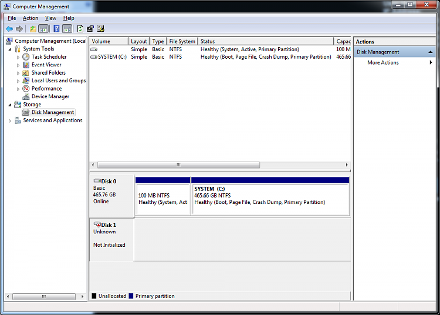Image resolution: width=440 pixels, height=315 pixels.
Task: Expand the Performance node arrow
Action: [18, 89]
